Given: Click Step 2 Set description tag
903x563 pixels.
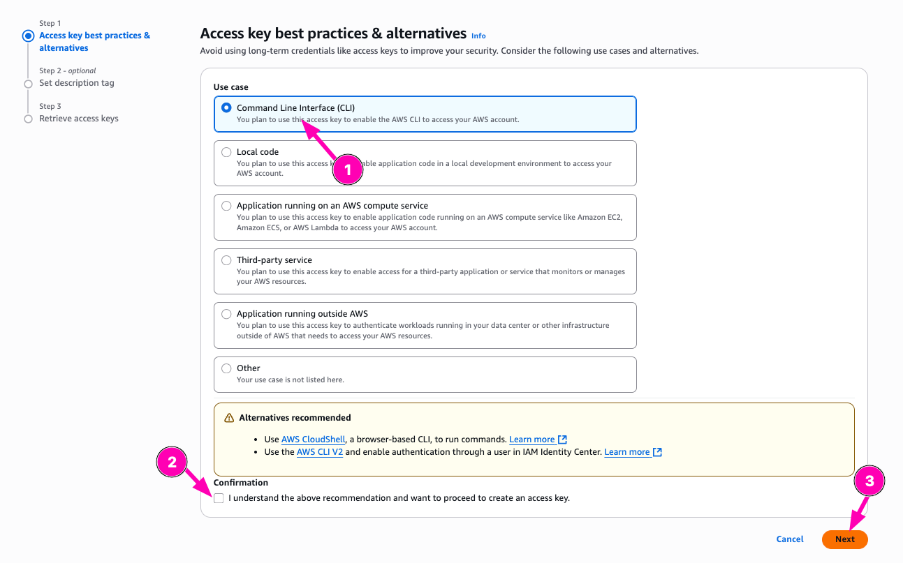Looking at the screenshot, I should click(77, 83).
